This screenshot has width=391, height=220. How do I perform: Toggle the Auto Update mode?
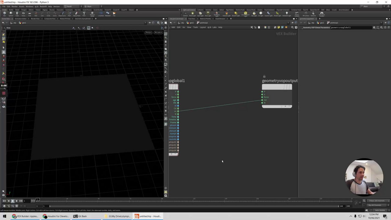(380, 210)
